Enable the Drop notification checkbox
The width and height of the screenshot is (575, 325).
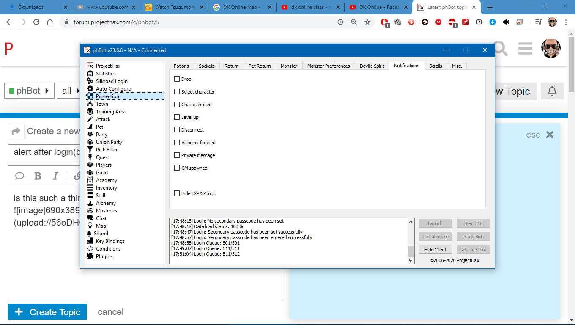click(177, 79)
